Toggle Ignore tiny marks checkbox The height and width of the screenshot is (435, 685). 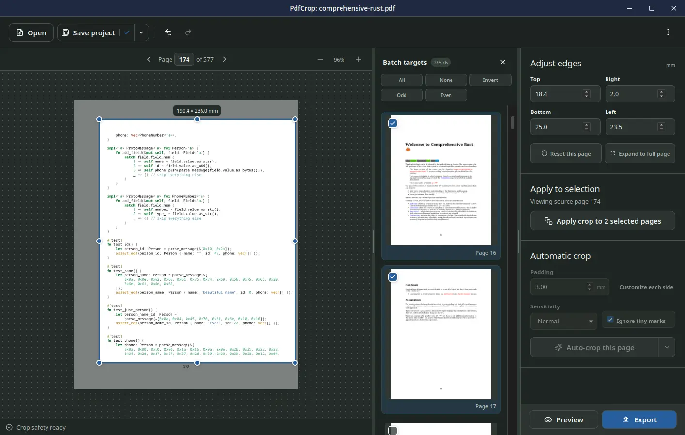click(610, 320)
